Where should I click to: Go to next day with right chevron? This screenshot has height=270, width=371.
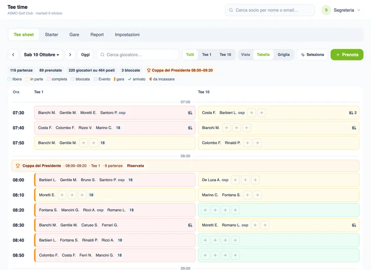point(70,55)
